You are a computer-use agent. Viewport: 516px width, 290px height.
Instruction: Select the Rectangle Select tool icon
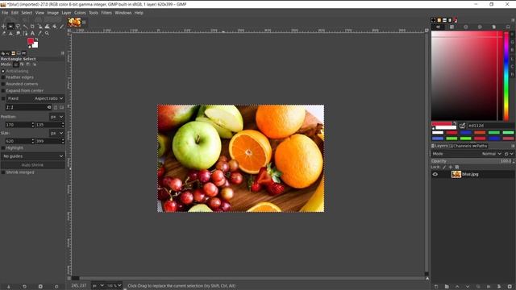point(10,27)
